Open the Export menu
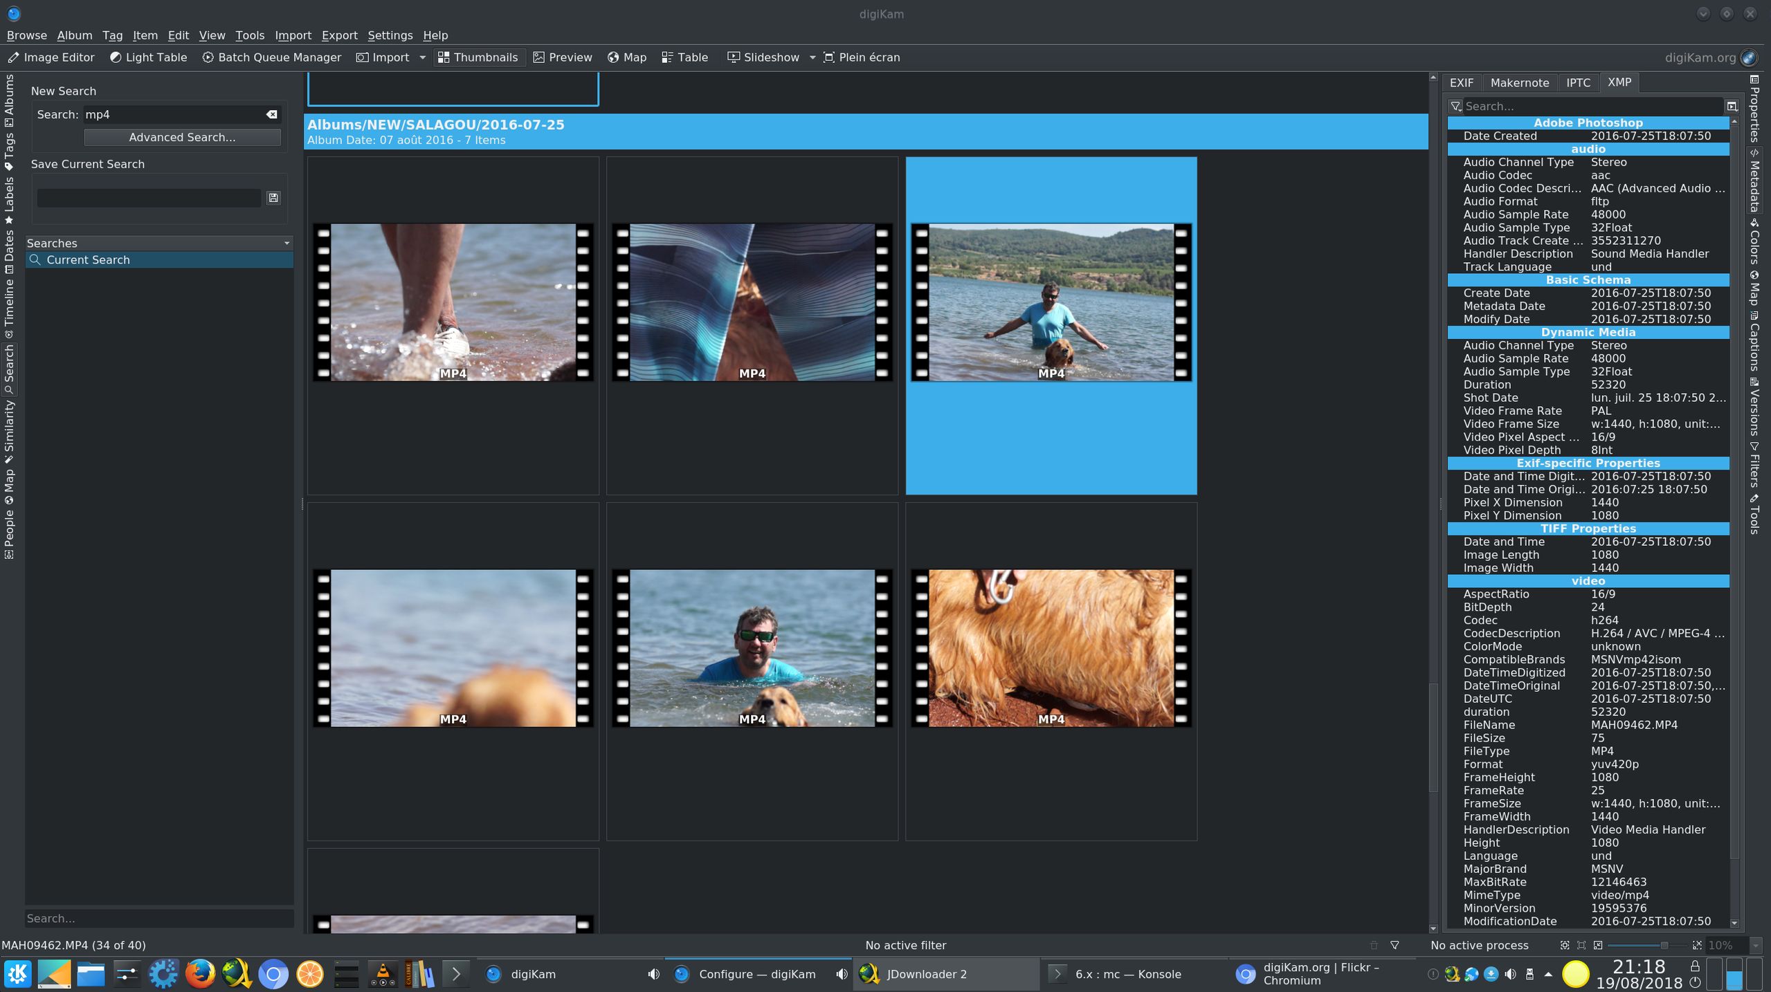The image size is (1771, 992). point(339,35)
